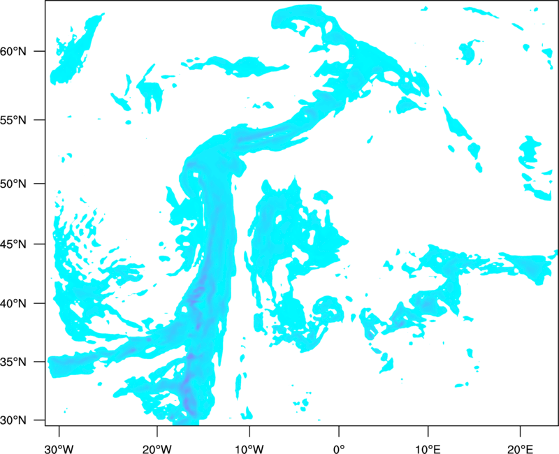Screen dimensions: 559x454
Task: Click the 55°N latitude label
Action: [13, 120]
